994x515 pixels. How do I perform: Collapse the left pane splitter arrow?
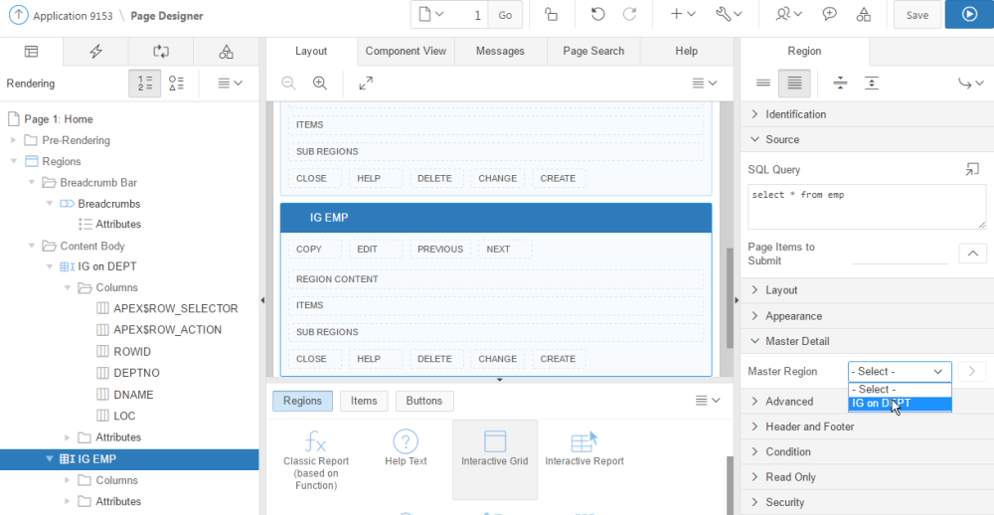[262, 300]
